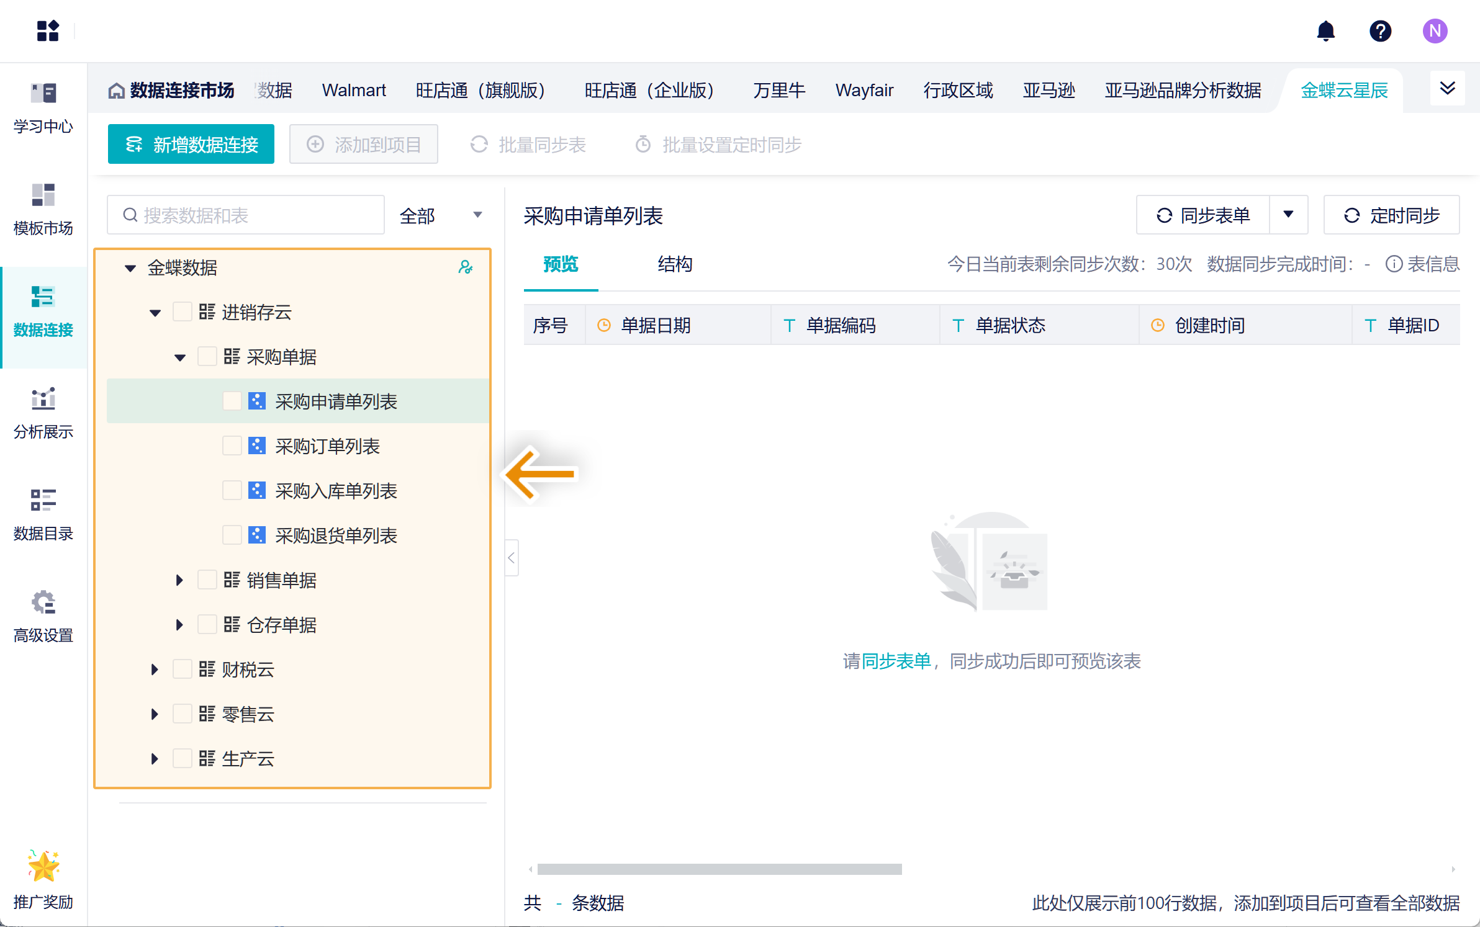Click the 新增数据连接 button
Viewport: 1480px width, 927px height.
[x=191, y=145]
